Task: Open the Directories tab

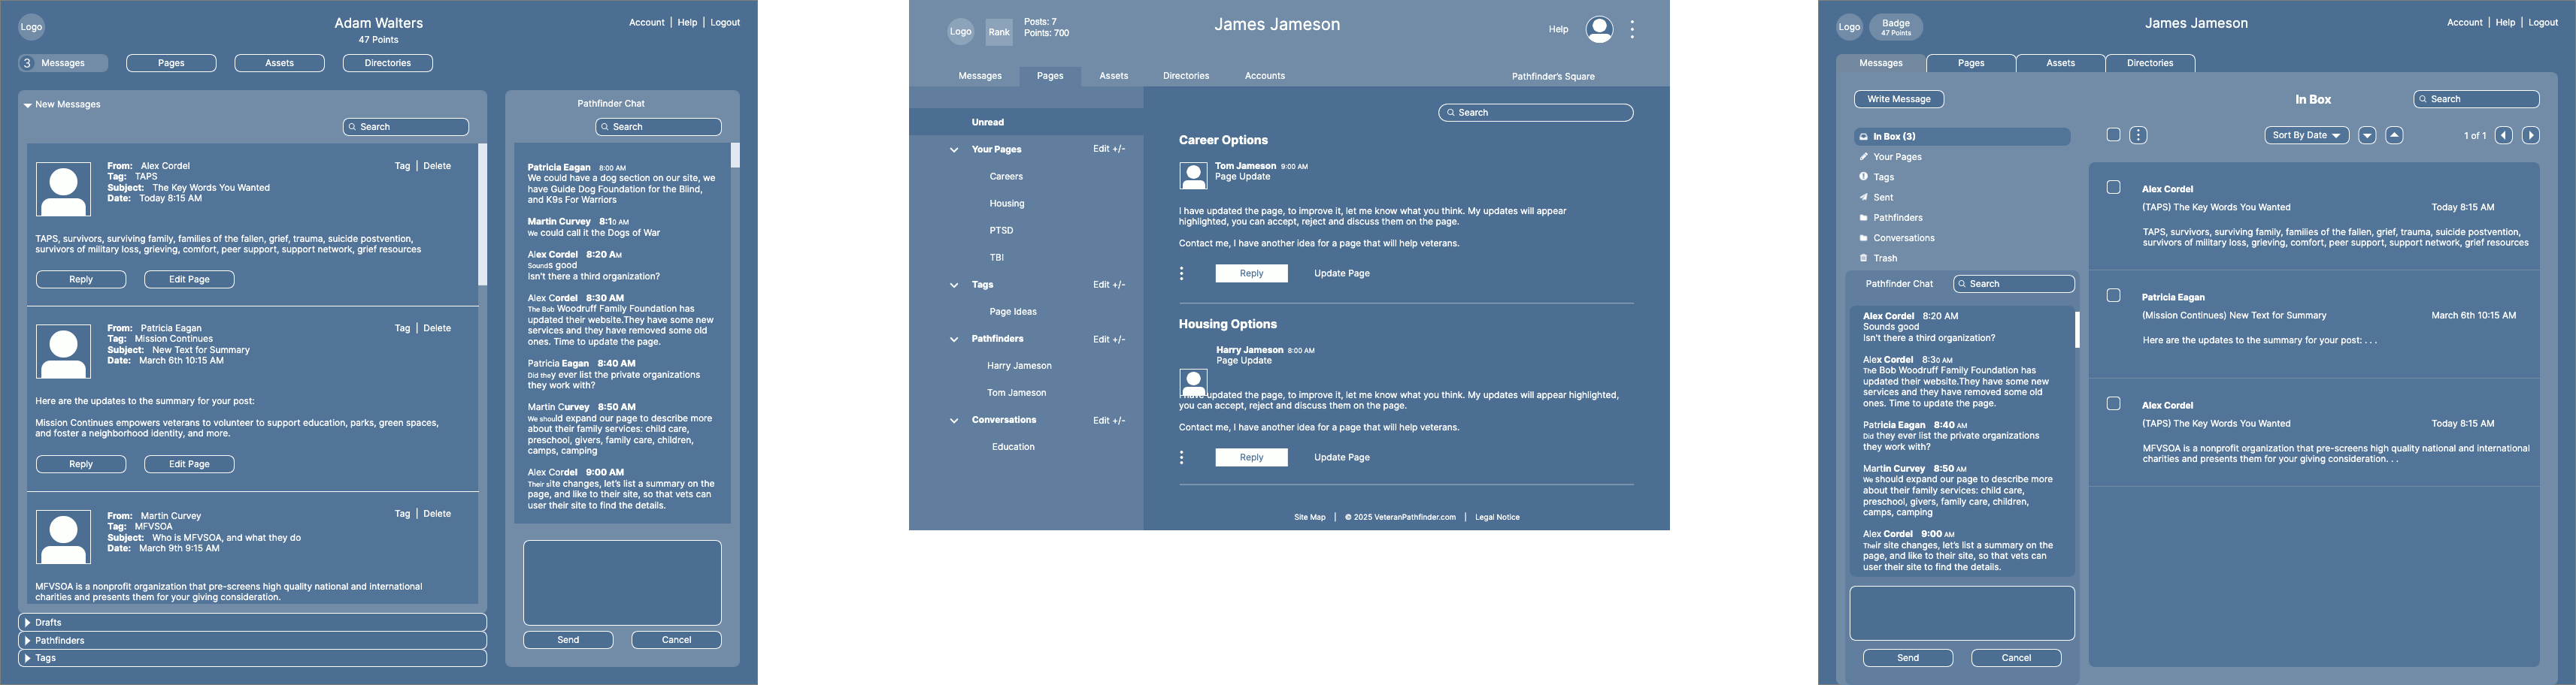Action: 2150,62
